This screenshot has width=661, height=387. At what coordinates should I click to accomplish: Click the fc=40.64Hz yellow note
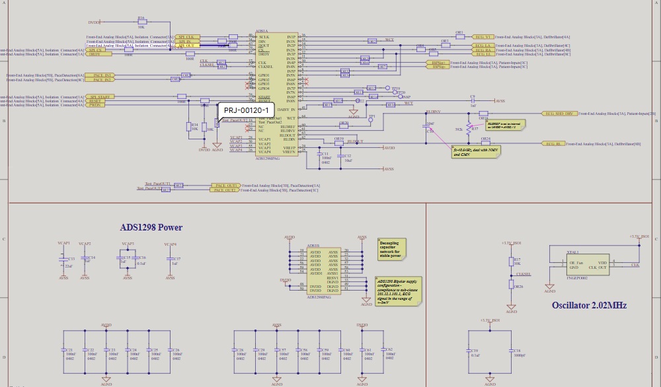(476, 152)
